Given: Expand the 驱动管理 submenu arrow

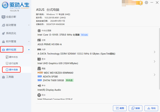Looking at the screenshot, I should pyautogui.click(x=29, y=25).
